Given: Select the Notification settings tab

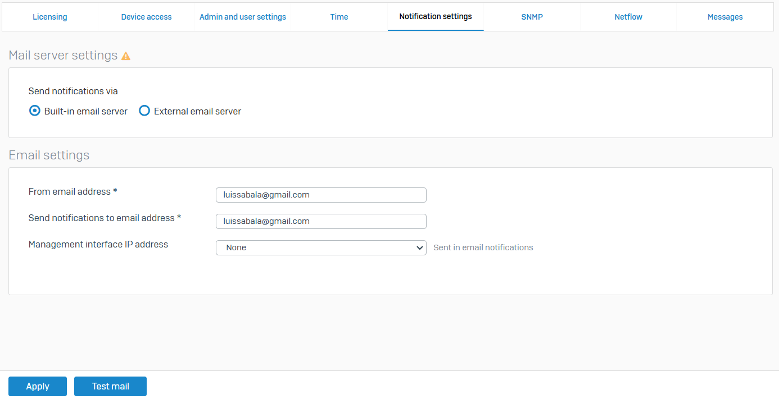Looking at the screenshot, I should click(436, 17).
